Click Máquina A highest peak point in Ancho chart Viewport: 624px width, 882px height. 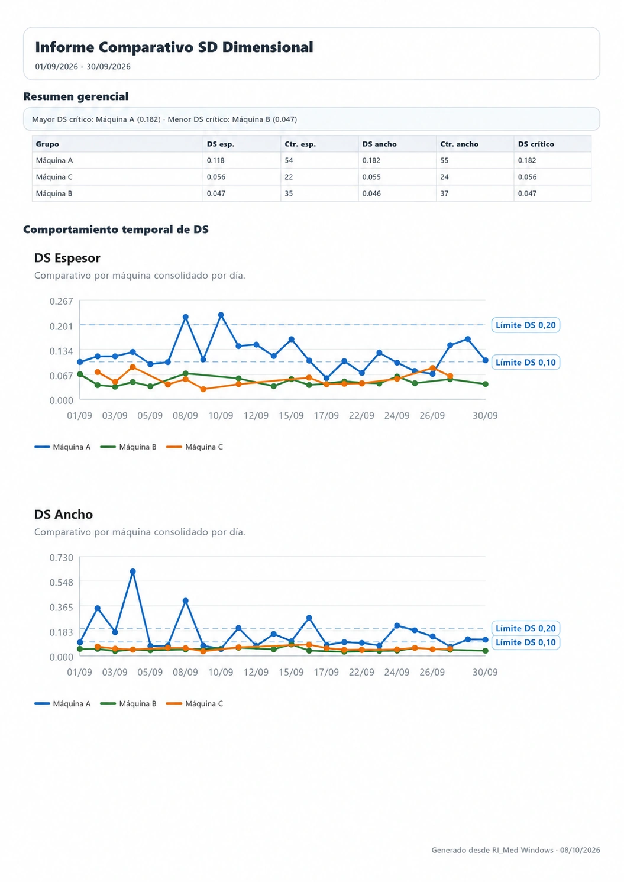click(x=132, y=571)
